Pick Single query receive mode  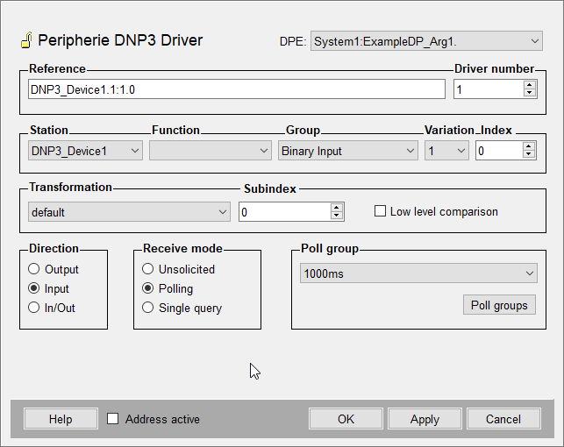point(148,308)
